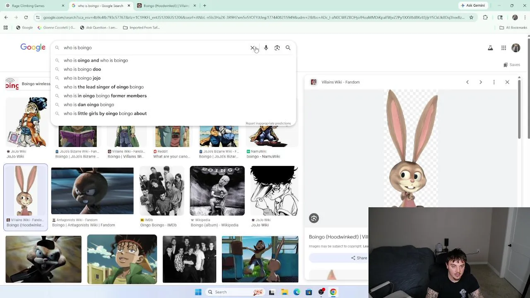Click Share in the image preview panel
Screen dimensions: 530x298
click(x=359, y=258)
